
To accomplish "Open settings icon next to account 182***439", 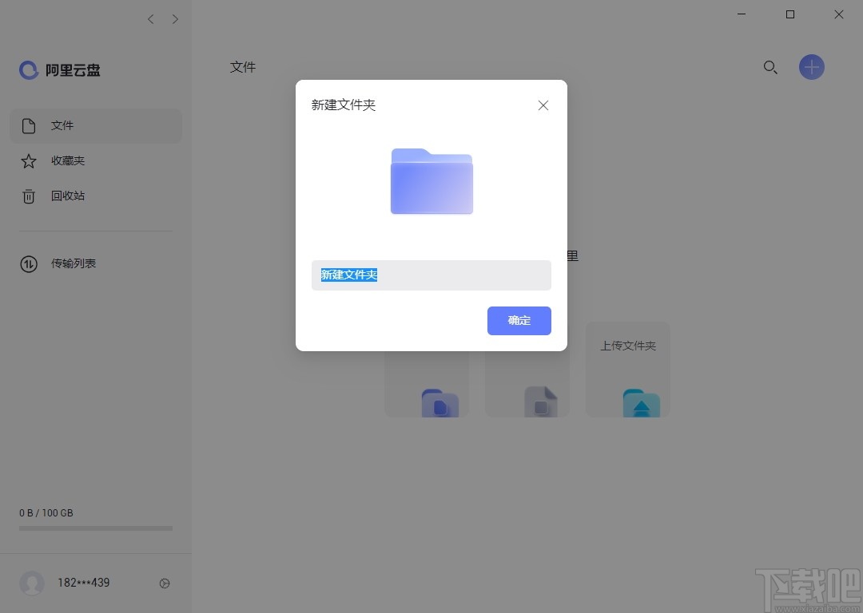I will pos(165,583).
